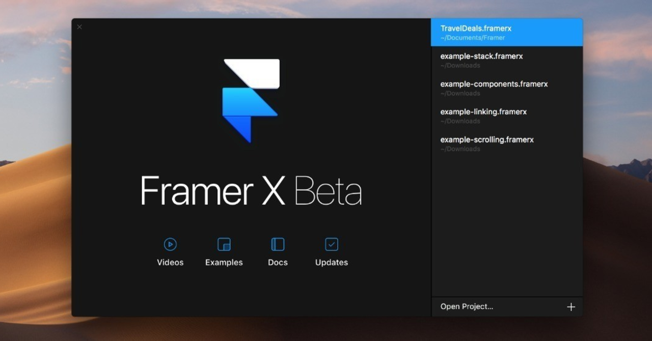Click the Open Project… button
The image size is (652, 341).
467,307
